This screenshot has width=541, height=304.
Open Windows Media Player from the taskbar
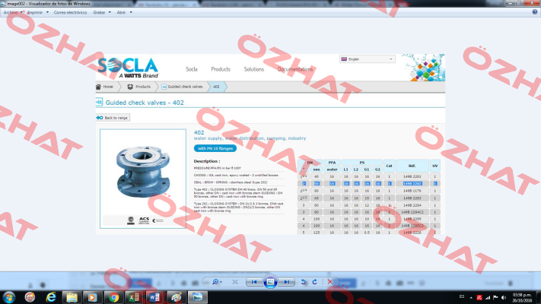pos(92,297)
